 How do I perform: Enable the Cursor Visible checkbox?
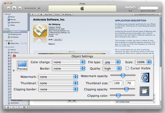click(x=127, y=68)
